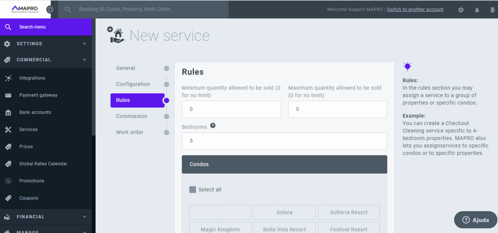Click the minimum quantity input field
Image resolution: width=498 pixels, height=233 pixels.
(231, 109)
